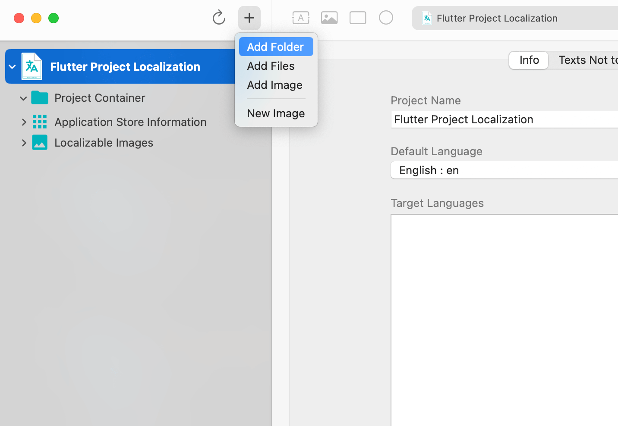Collapse the Flutter Project Localization root item

pos(13,67)
